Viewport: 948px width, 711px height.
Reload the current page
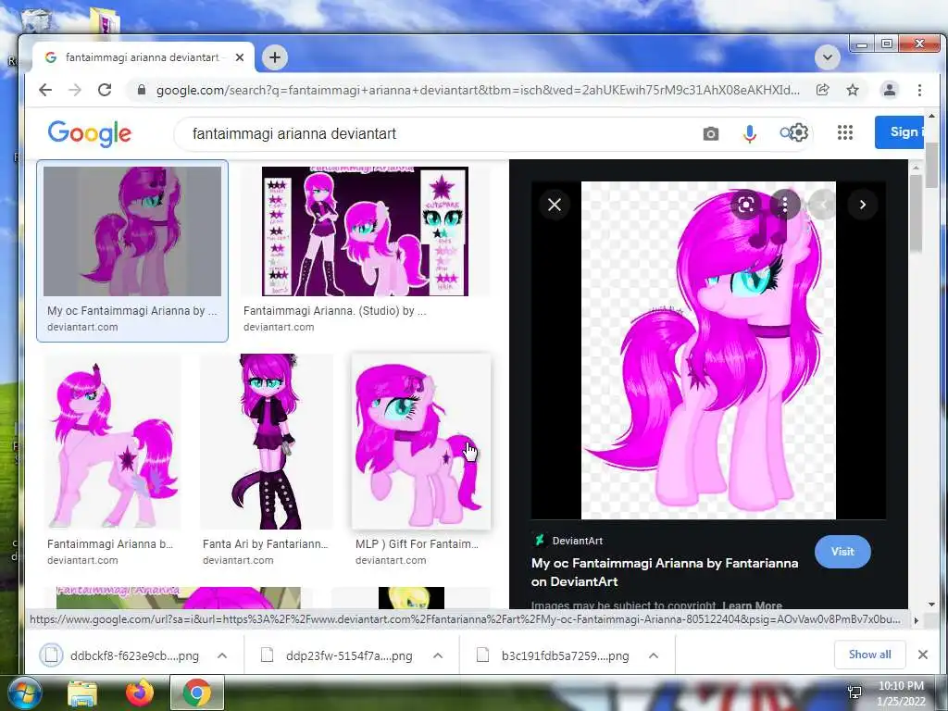point(105,90)
